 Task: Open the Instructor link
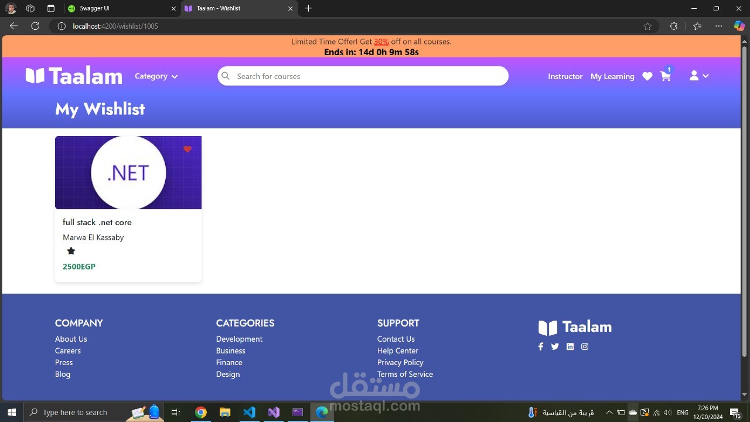click(x=565, y=76)
